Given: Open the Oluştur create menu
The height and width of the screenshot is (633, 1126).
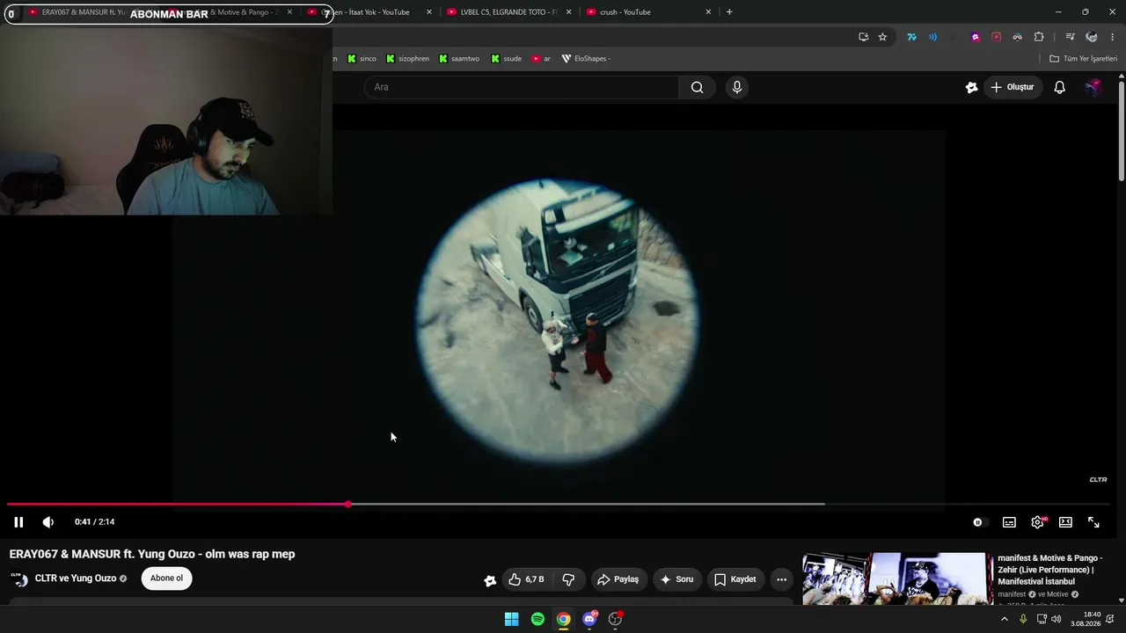Looking at the screenshot, I should coord(1013,87).
